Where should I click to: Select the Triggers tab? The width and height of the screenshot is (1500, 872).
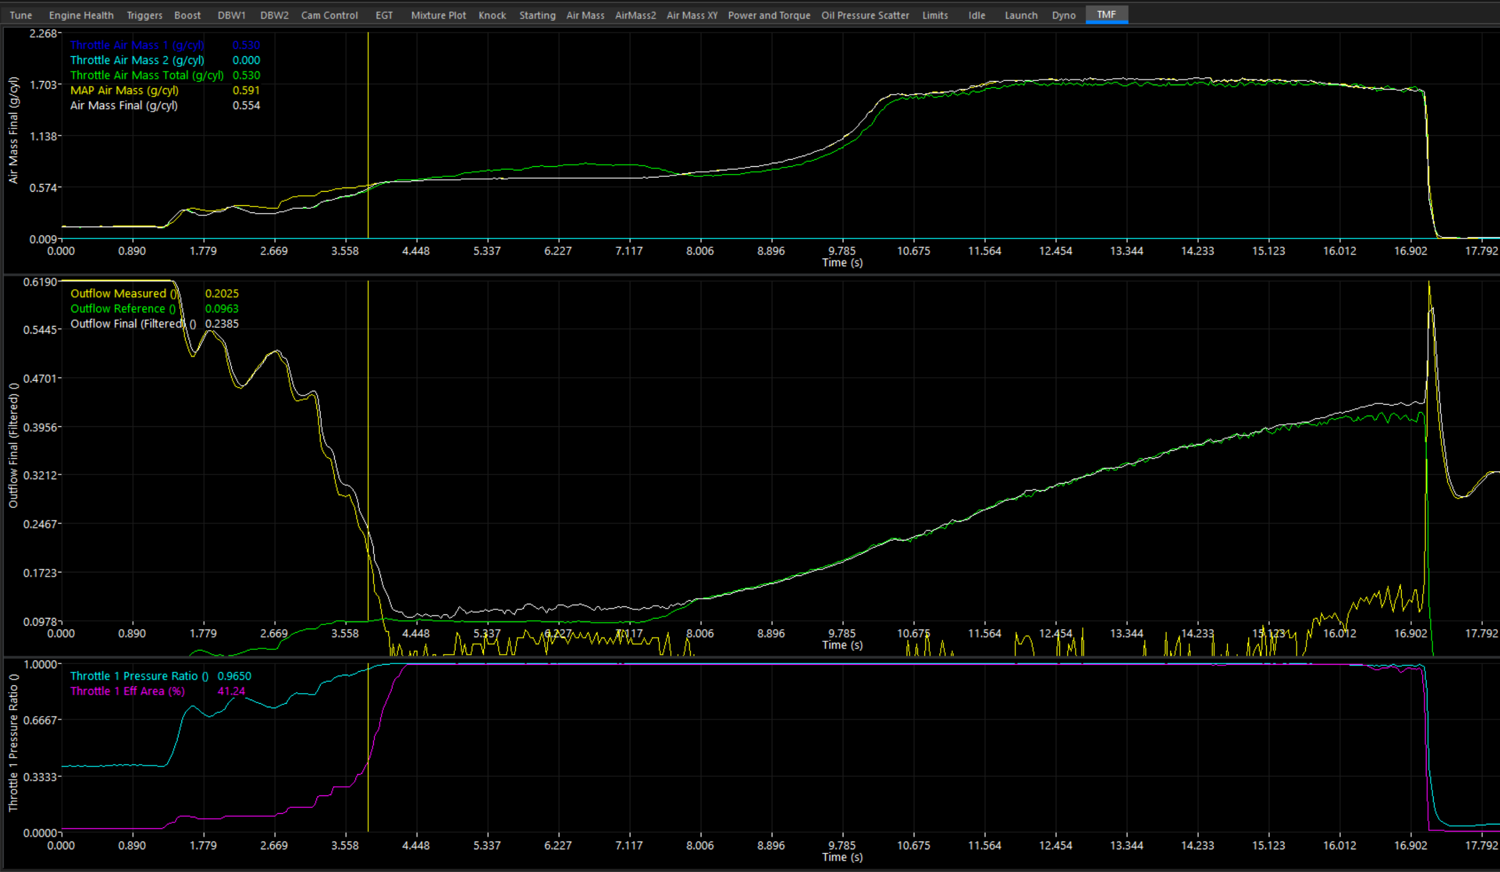(145, 15)
